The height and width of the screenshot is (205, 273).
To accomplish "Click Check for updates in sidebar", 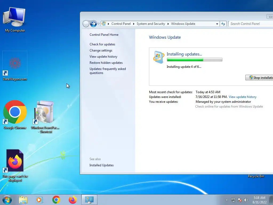I will (102, 44).
